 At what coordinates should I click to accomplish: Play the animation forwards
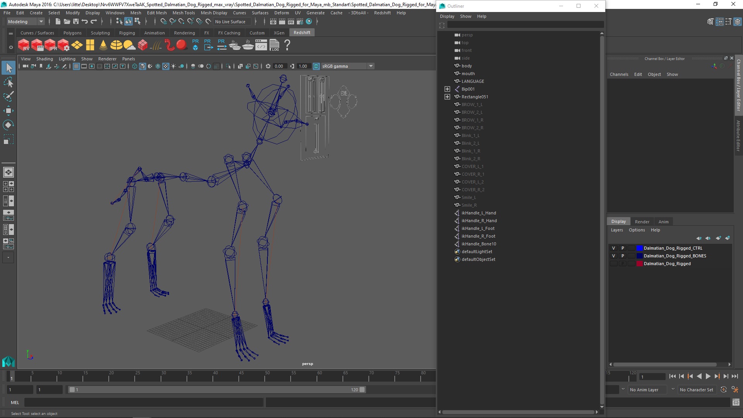(708, 376)
